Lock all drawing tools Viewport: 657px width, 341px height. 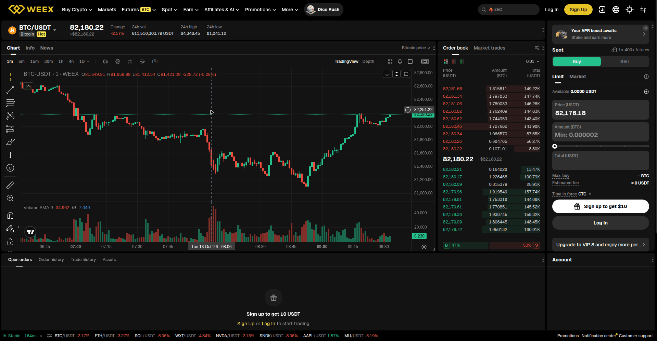point(10,242)
